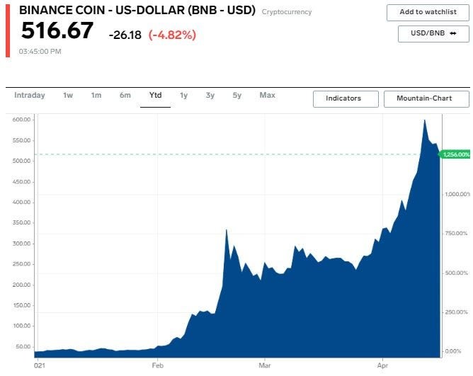Select the Intraday time range tab

[29, 96]
